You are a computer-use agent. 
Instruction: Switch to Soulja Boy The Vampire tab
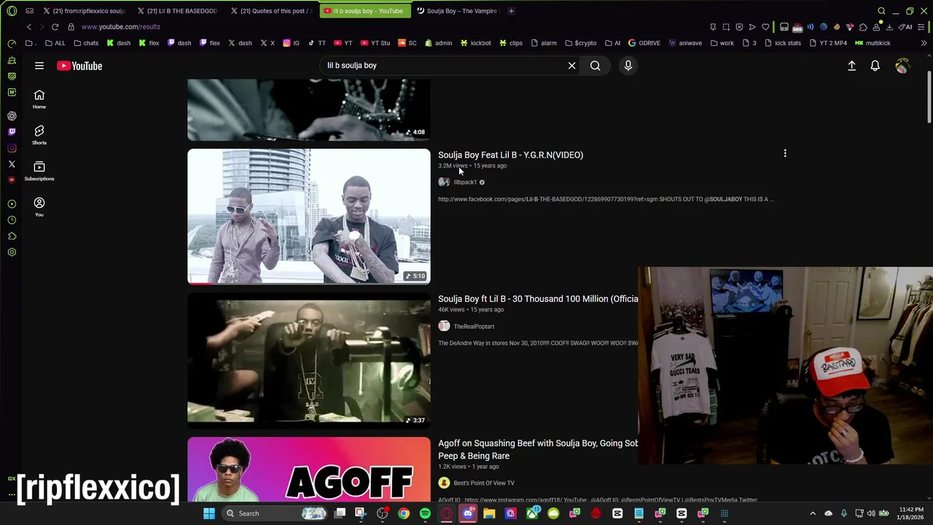pyautogui.click(x=458, y=11)
